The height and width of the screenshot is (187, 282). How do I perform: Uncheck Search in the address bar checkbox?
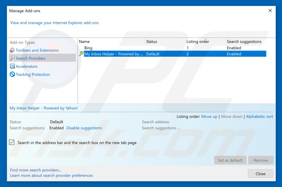tap(12, 142)
